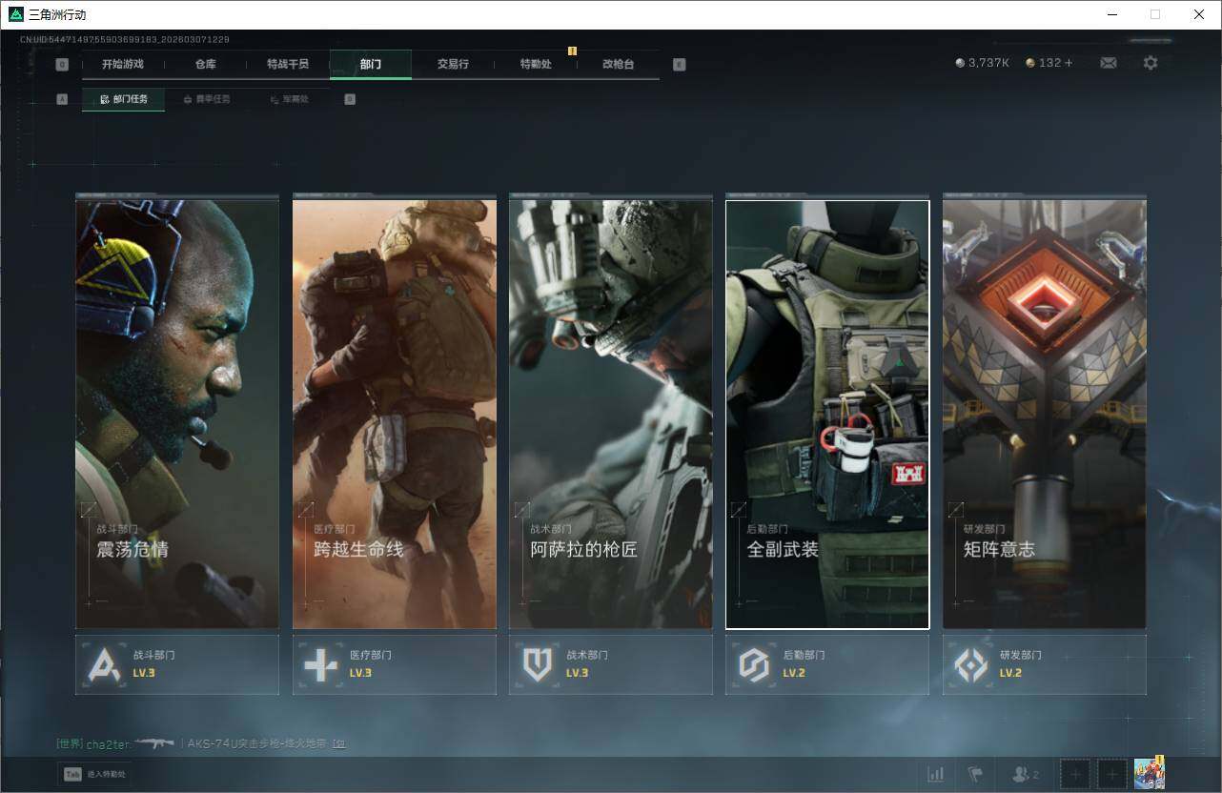Click the Tactical Department shield icon

(538, 664)
